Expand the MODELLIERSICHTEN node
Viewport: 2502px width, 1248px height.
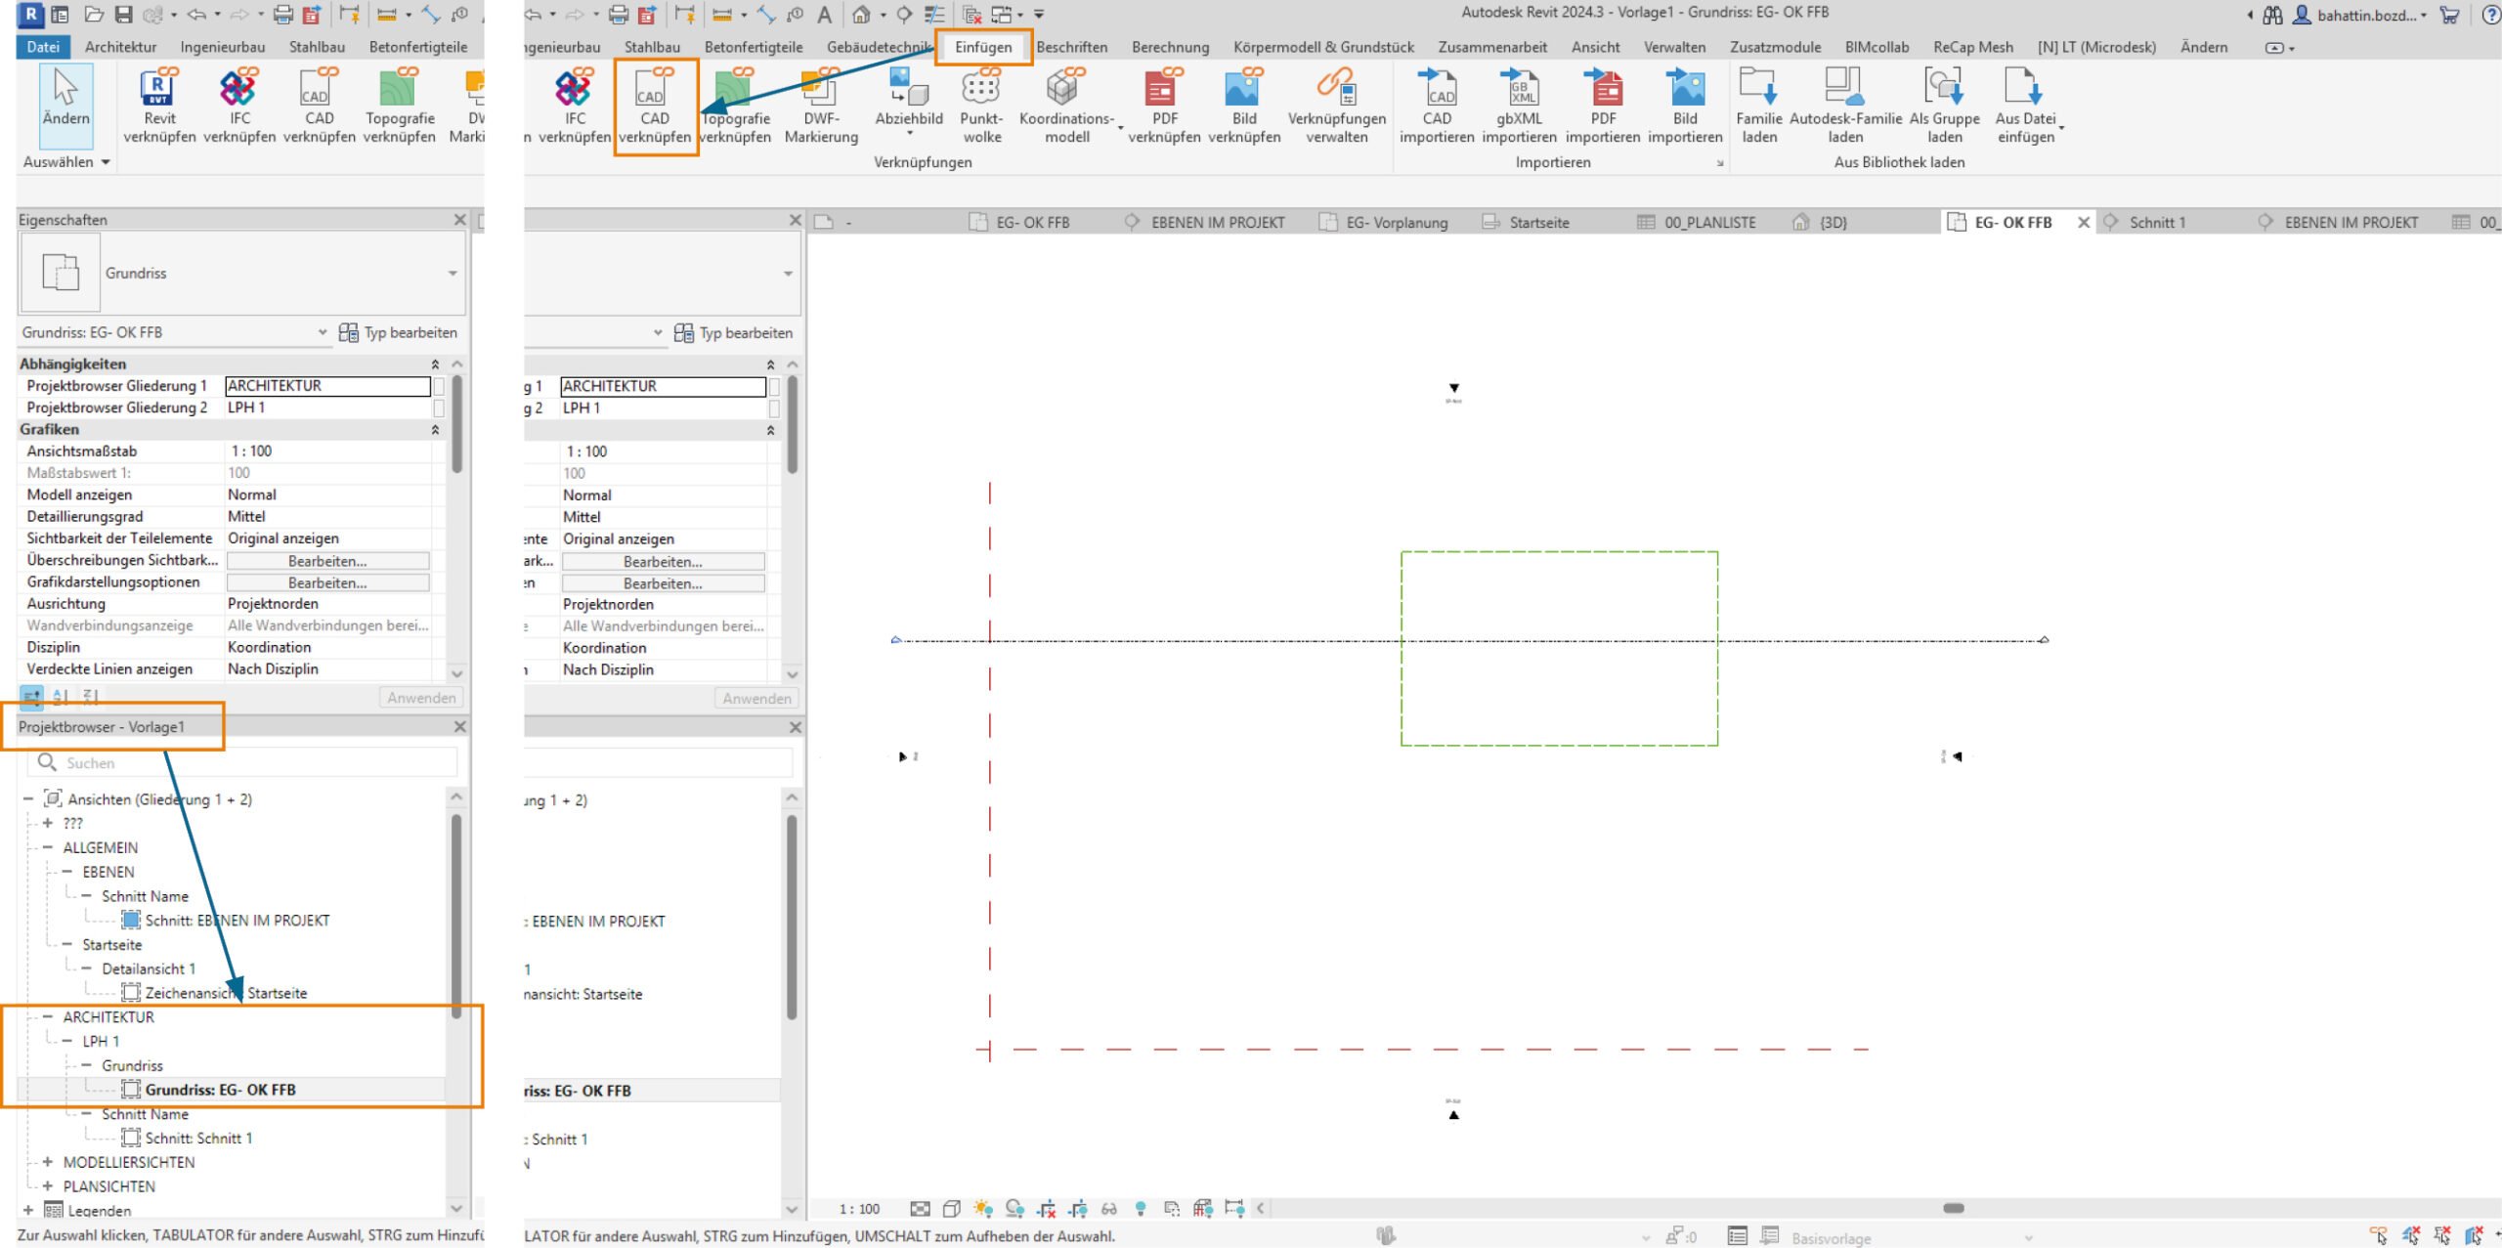pos(47,1162)
